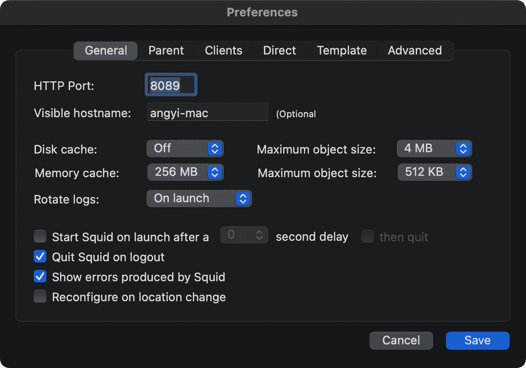Expand the Memory cache size dropdown
This screenshot has height=368, width=526.
(185, 172)
